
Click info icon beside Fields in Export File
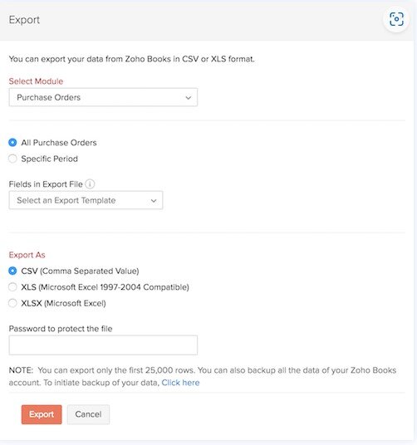pyautogui.click(x=90, y=184)
